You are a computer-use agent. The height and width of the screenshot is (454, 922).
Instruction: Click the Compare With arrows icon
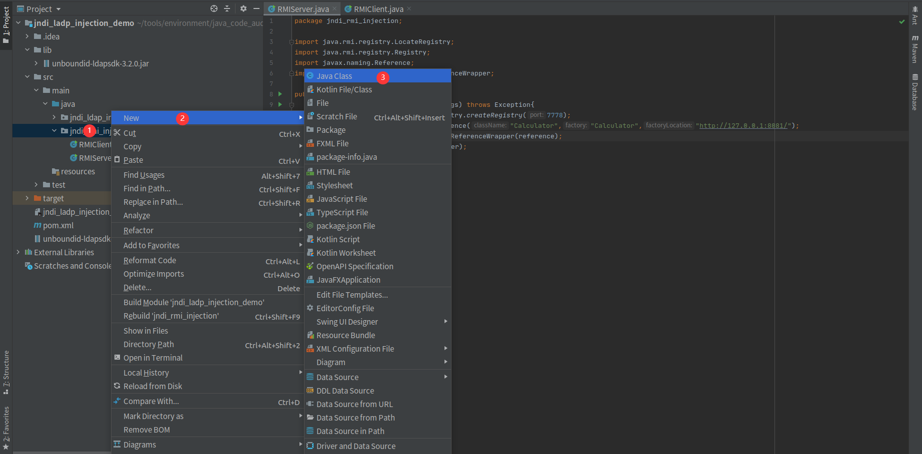pos(117,401)
